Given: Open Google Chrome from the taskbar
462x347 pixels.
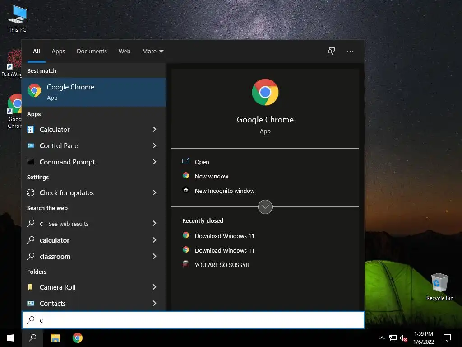Looking at the screenshot, I should tap(78, 338).
